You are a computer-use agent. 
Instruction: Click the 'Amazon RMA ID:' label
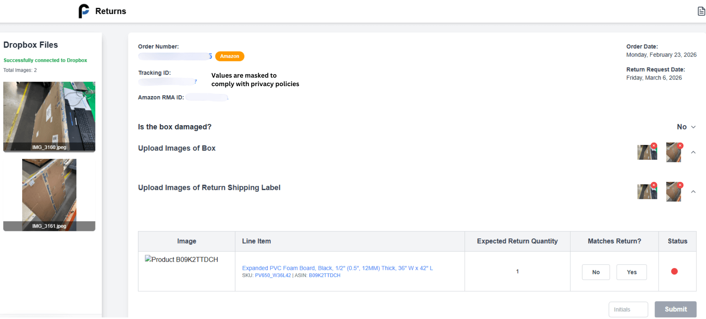pos(161,98)
